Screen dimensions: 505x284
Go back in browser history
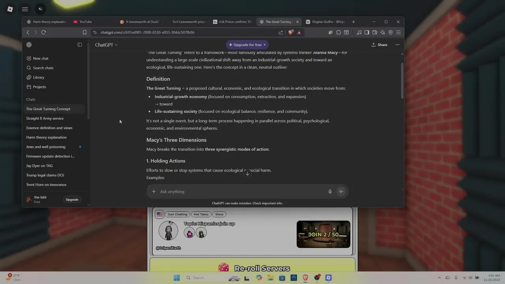coord(28,32)
